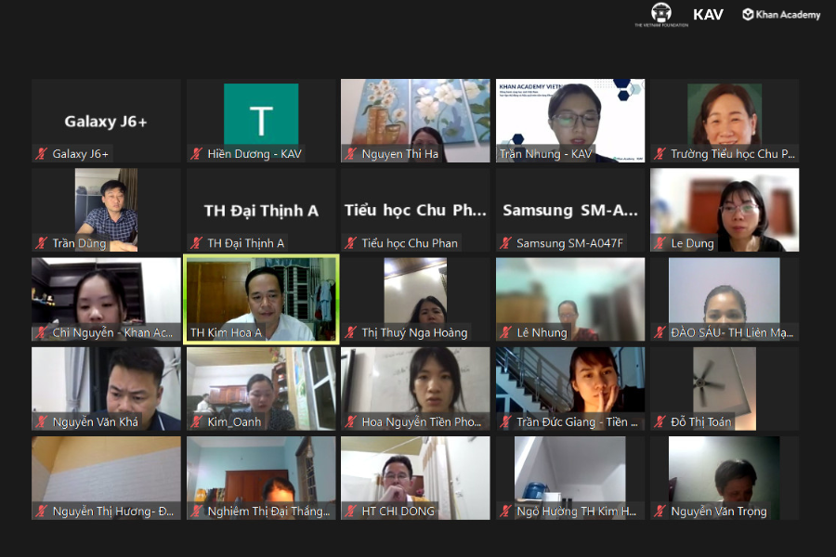Select the Tiểu học Chu Phan participant tile
Image resolution: width=836 pixels, height=557 pixels.
(x=415, y=210)
